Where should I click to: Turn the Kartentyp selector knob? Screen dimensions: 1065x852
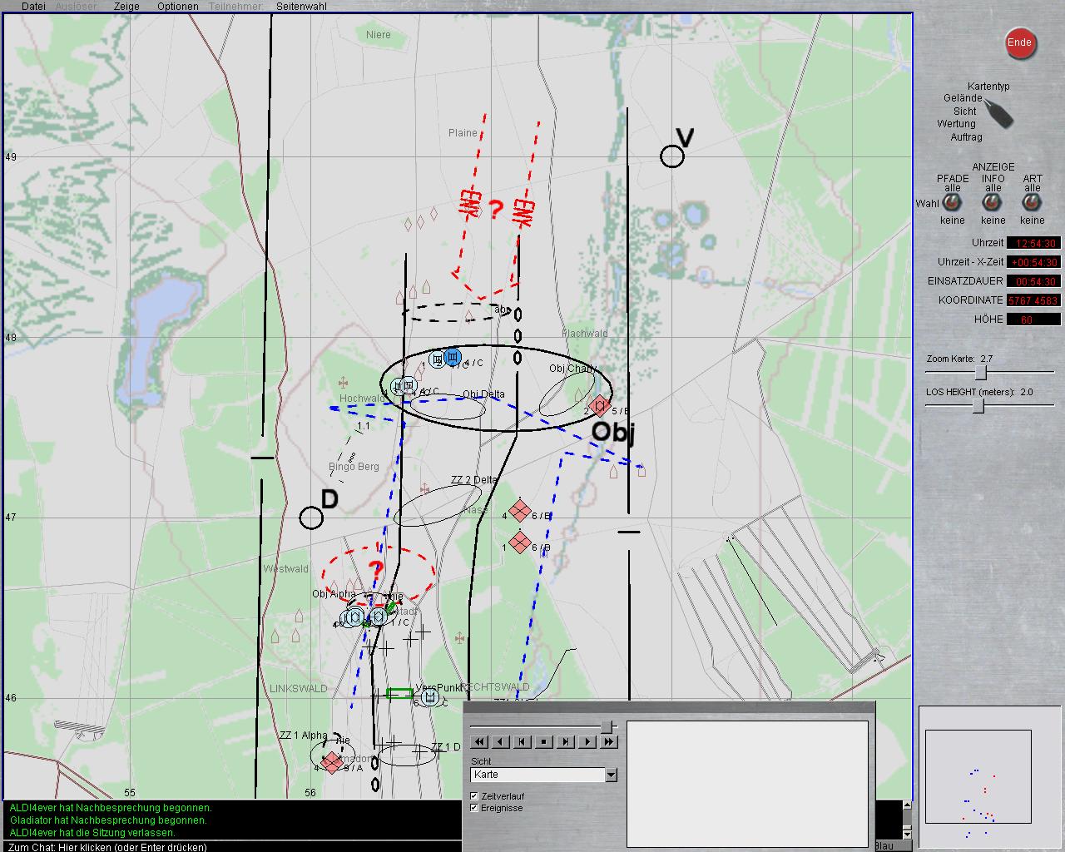(x=998, y=112)
